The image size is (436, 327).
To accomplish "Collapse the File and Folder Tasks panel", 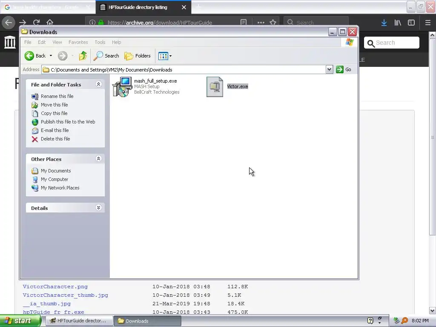I will pos(98,84).
